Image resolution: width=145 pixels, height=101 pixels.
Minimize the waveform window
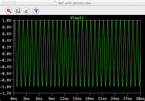(9, 3)
